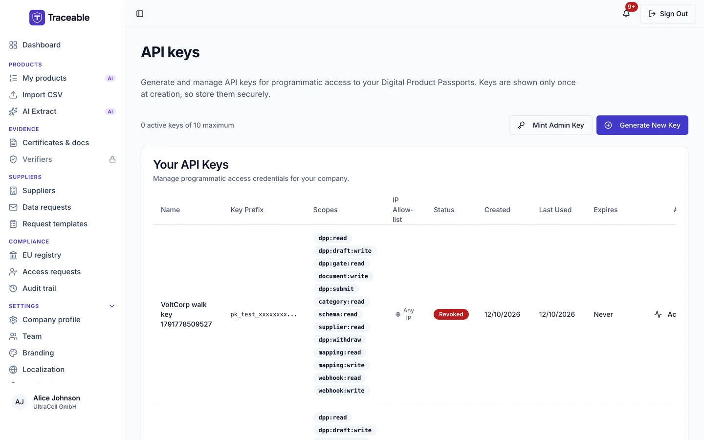Click the Generate New Key button

point(642,125)
